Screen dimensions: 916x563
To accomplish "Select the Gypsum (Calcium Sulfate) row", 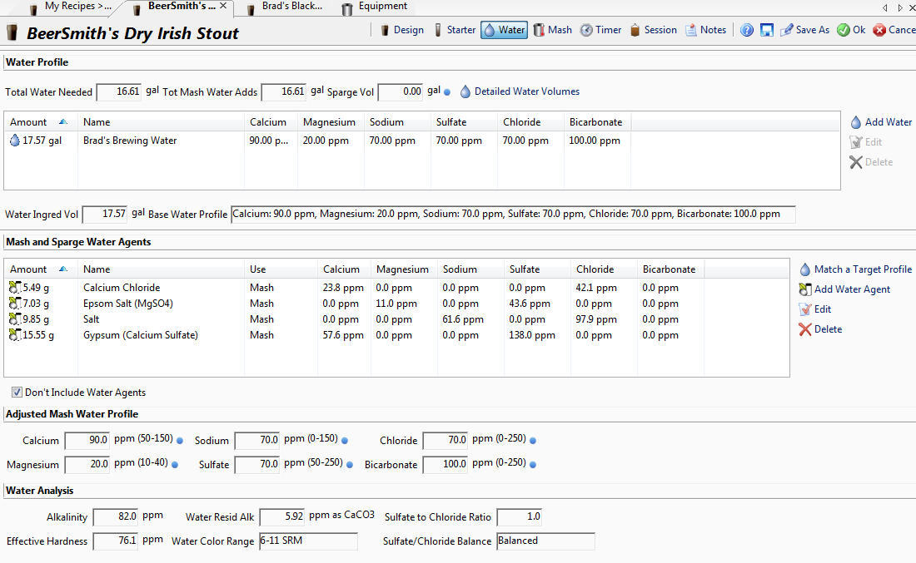I will point(141,335).
